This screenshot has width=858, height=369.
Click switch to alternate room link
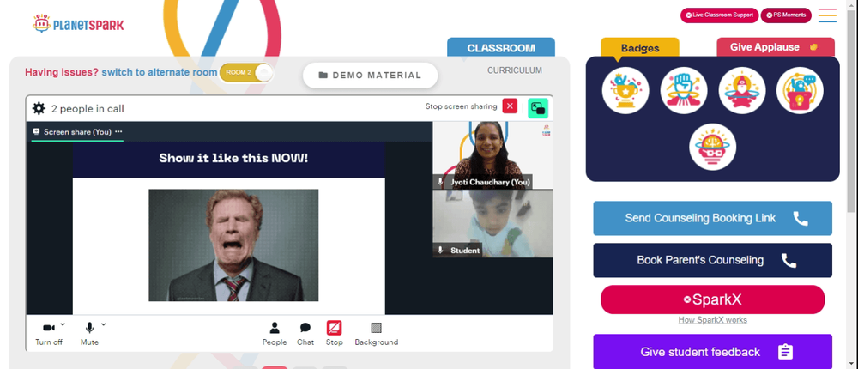tap(160, 72)
